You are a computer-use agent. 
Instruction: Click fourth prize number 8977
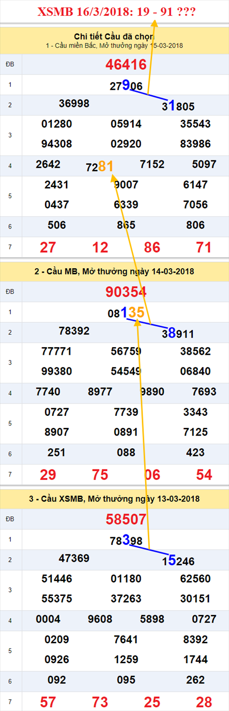pos(100,392)
